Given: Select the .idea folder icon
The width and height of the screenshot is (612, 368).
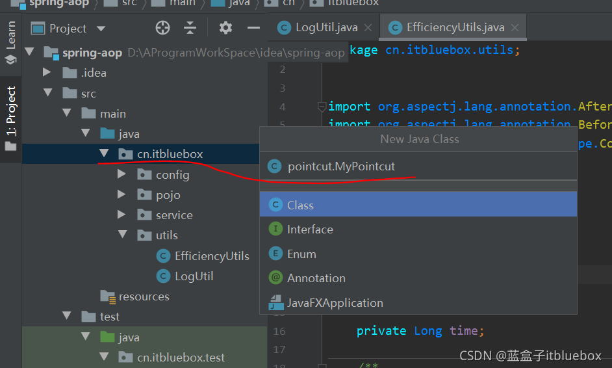Looking at the screenshot, I should tap(70, 73).
